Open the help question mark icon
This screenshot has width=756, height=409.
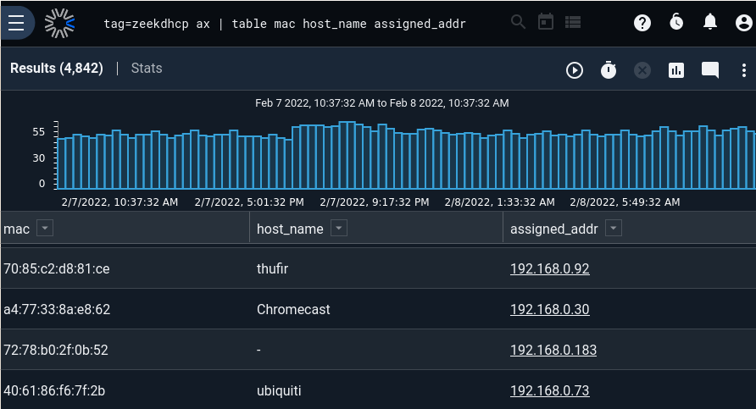point(642,23)
